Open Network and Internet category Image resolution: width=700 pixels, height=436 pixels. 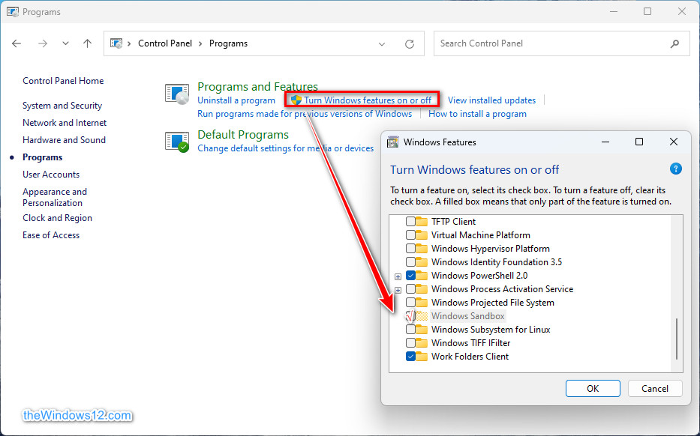click(65, 123)
